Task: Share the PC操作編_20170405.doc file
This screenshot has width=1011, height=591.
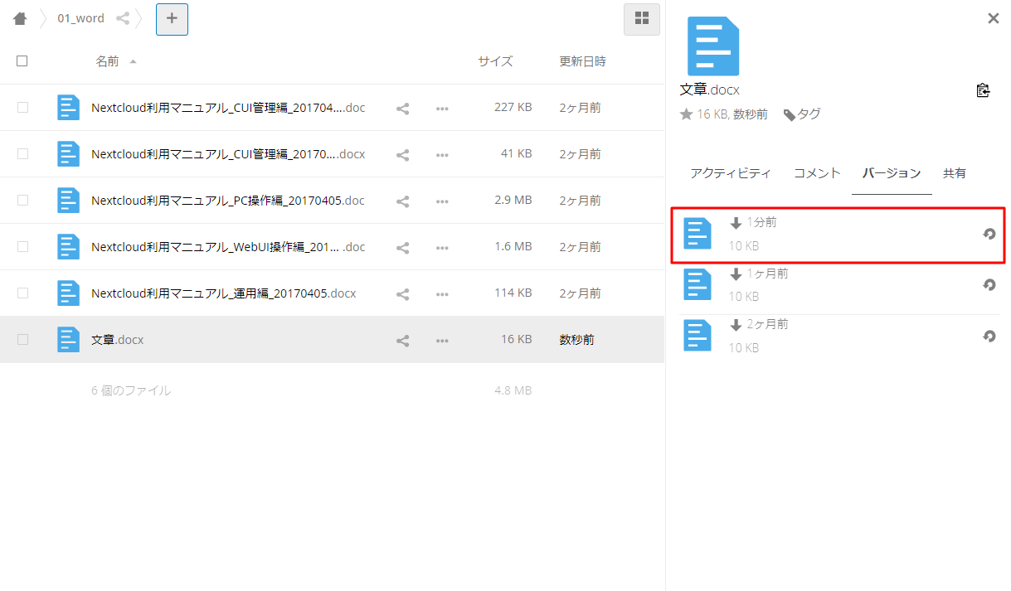Action: pyautogui.click(x=403, y=201)
